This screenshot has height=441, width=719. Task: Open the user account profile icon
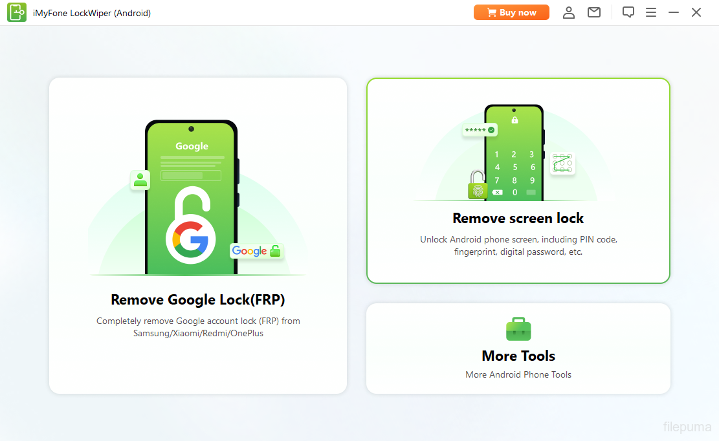coord(569,12)
